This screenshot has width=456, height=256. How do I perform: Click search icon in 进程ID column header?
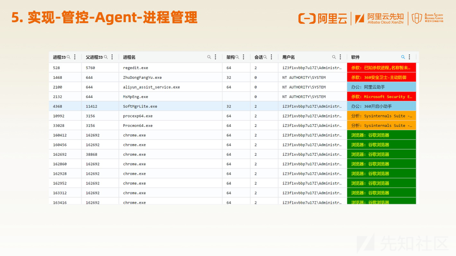pyautogui.click(x=68, y=57)
